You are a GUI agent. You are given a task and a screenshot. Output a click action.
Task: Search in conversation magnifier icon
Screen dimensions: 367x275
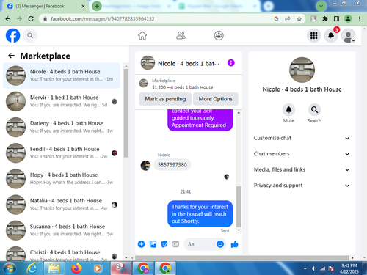tap(314, 110)
